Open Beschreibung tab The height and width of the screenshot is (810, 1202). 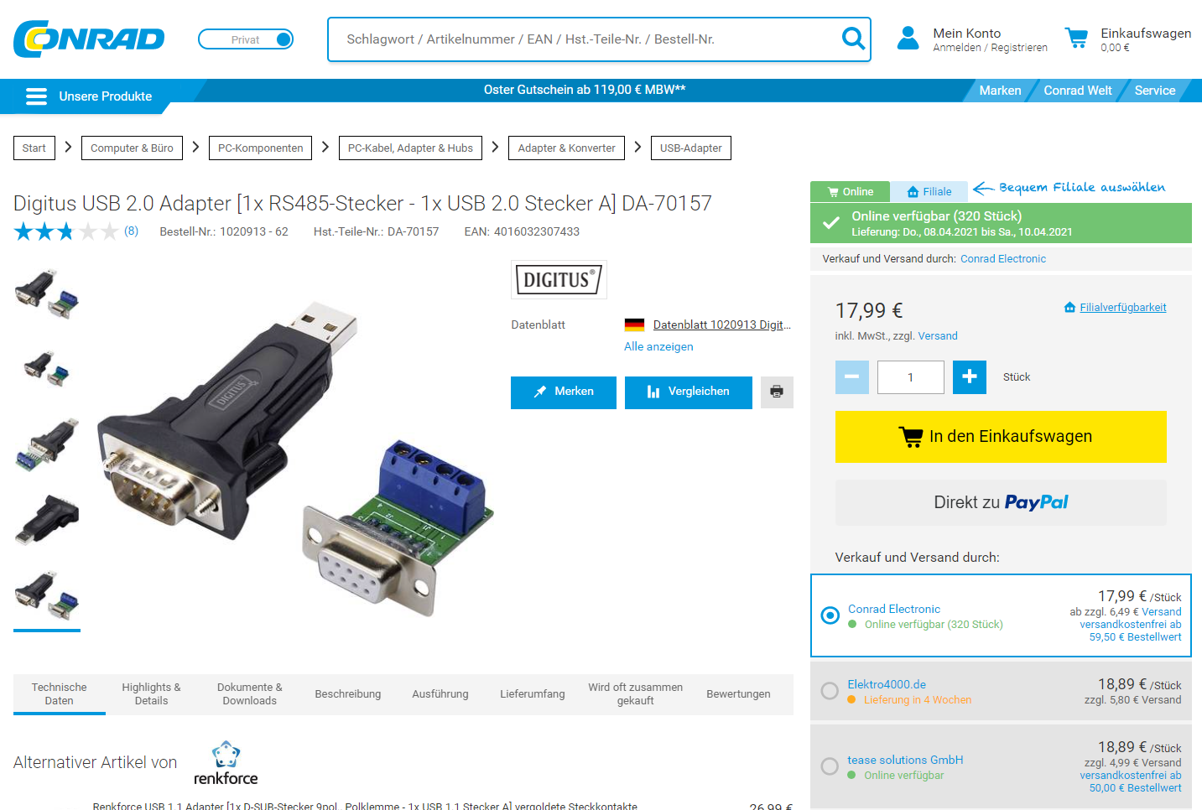point(348,694)
